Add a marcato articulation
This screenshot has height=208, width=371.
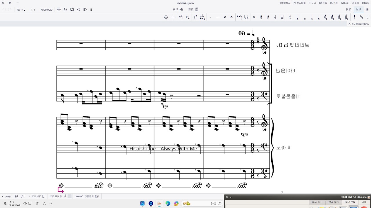[x=232, y=17]
